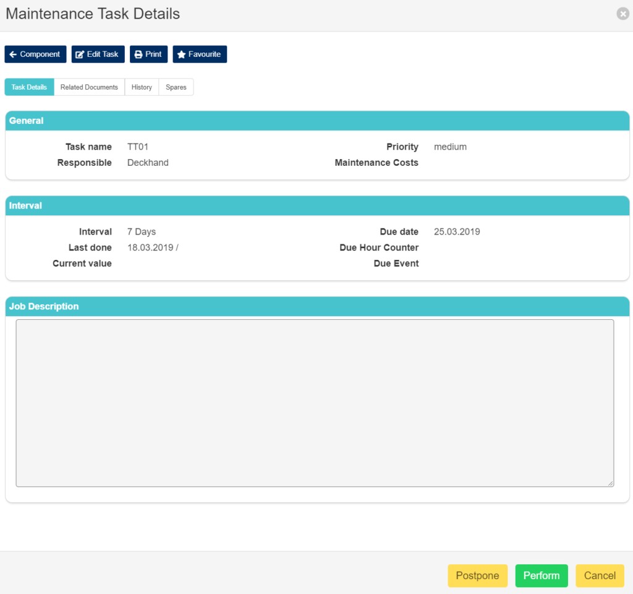Click the Due Hour Counter label
This screenshot has height=594, width=633.
(379, 247)
